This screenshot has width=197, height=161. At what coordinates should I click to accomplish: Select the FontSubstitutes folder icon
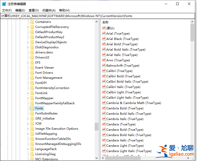[32, 113]
